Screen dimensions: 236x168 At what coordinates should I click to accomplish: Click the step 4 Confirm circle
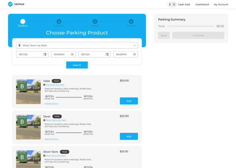pyautogui.click(x=131, y=21)
